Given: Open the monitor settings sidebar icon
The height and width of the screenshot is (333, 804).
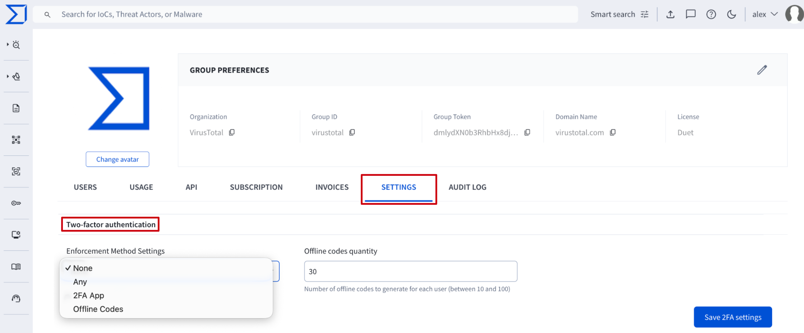Looking at the screenshot, I should click(x=16, y=235).
